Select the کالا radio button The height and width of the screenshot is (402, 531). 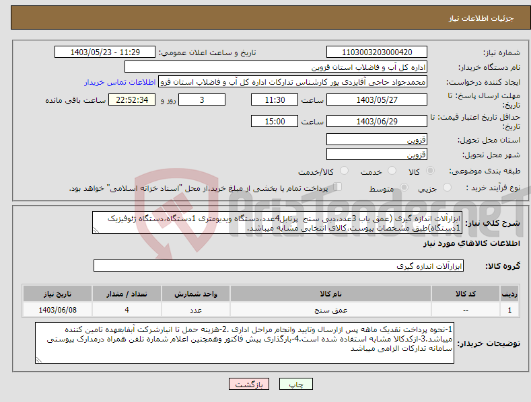(x=431, y=171)
